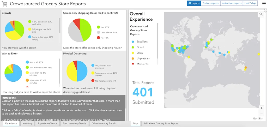Show All reports
Viewport: 267px width, 127px height.
pos(194,3)
